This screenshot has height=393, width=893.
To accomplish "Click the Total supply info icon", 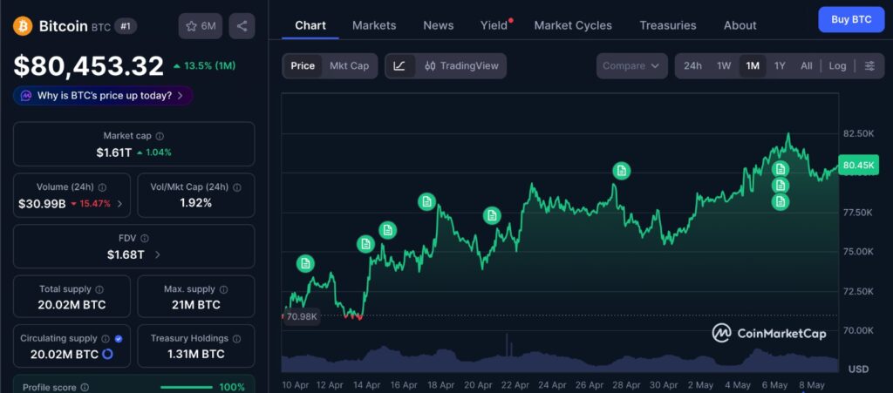I will coord(99,289).
